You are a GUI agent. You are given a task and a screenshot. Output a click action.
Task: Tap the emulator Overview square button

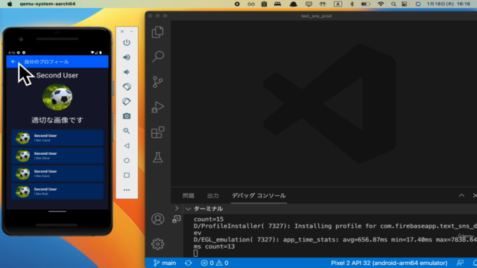127,176
